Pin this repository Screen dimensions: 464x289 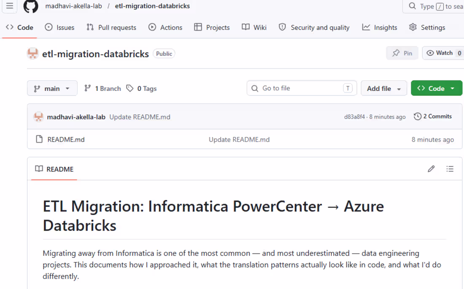pyautogui.click(x=402, y=53)
